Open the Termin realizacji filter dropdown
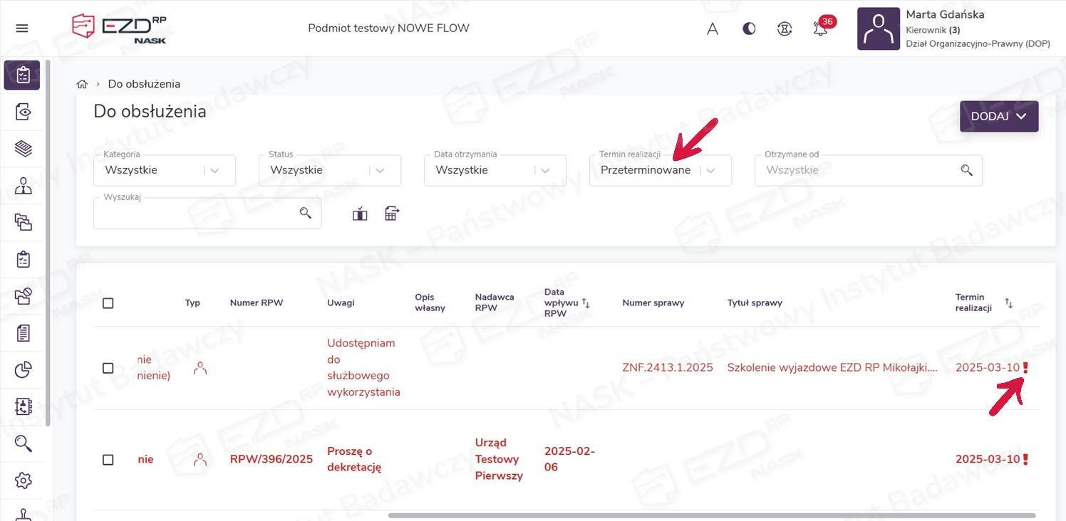 [x=710, y=171]
